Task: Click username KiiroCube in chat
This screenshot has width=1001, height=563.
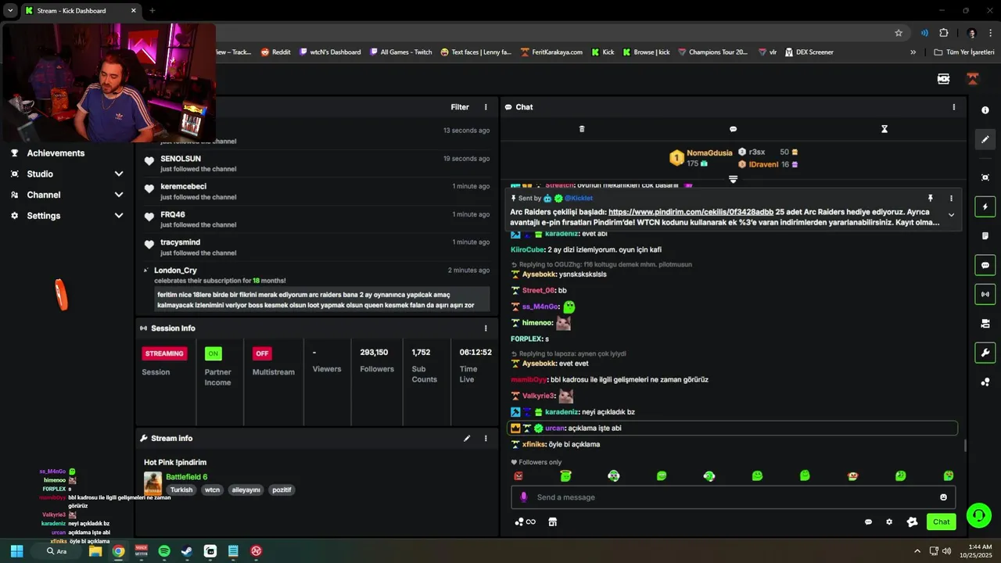Action: [527, 249]
